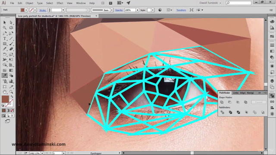Select the Paintbrush tool
The width and height of the screenshot is (276, 155).
point(11,44)
